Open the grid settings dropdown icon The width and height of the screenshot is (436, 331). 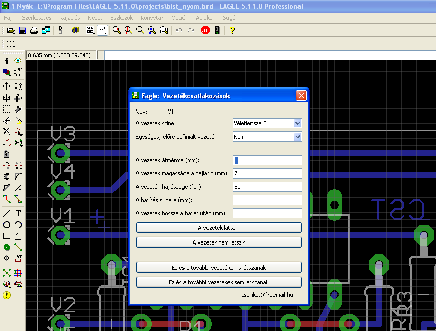(x=11, y=44)
